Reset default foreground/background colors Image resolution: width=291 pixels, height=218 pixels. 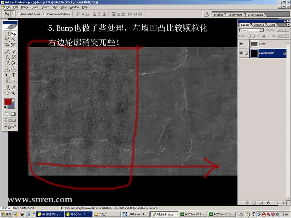tap(5, 107)
